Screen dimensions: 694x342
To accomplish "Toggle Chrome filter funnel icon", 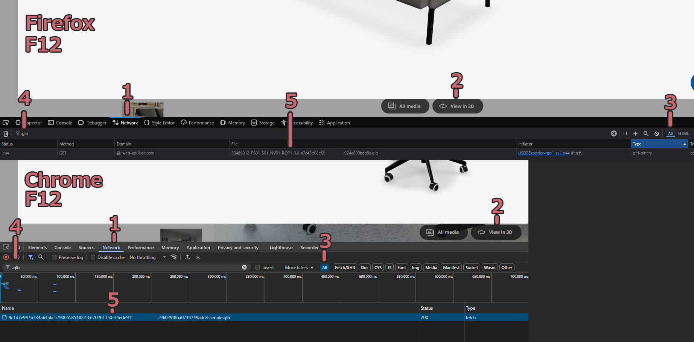I will point(31,257).
